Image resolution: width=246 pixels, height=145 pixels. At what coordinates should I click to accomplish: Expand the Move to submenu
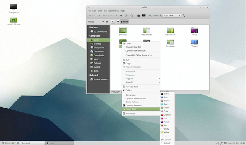tap(141, 82)
